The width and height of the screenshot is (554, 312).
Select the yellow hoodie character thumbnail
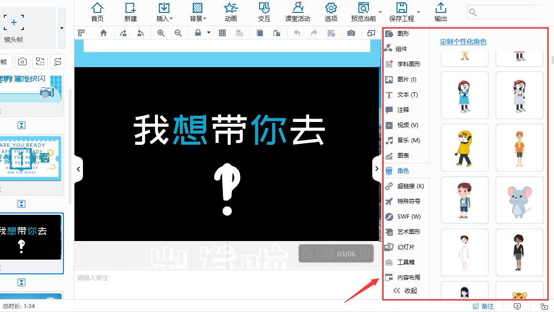pyautogui.click(x=464, y=148)
